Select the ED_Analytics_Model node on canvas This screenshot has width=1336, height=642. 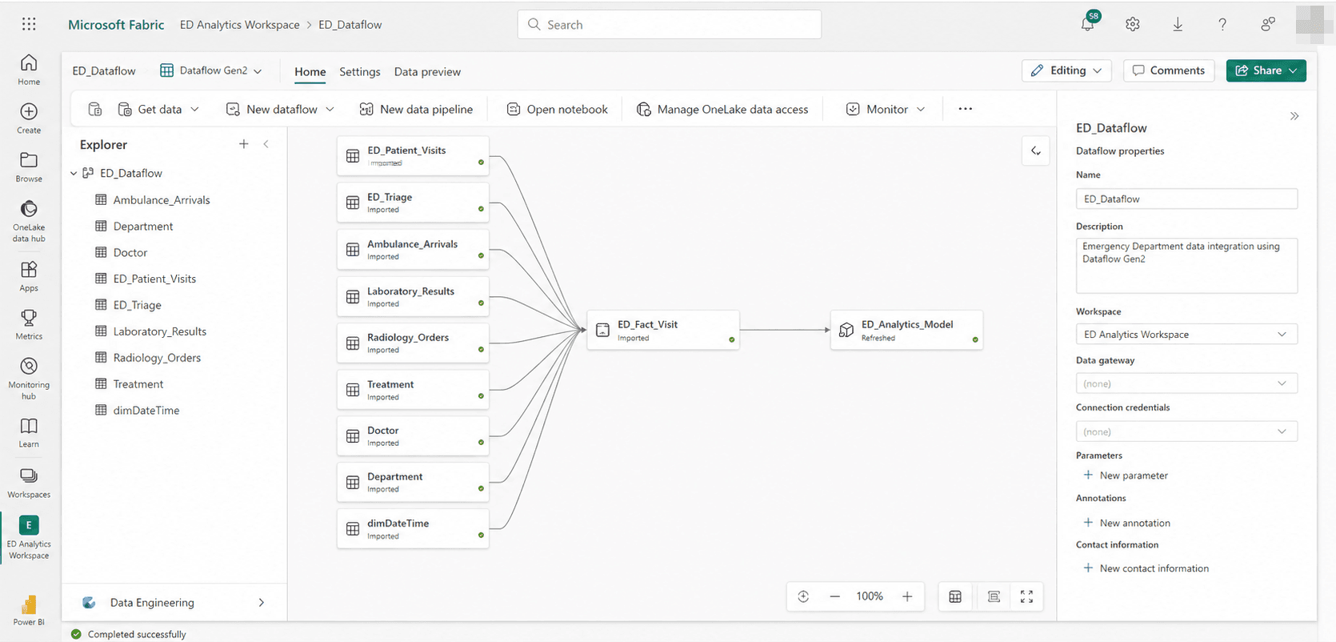(x=906, y=330)
